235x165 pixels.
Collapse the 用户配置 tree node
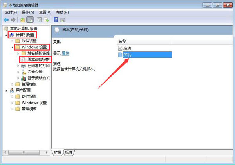pyautogui.click(x=6, y=90)
